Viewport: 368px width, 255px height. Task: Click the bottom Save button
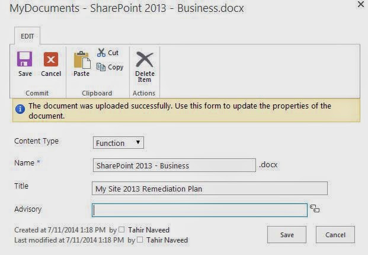tap(287, 235)
